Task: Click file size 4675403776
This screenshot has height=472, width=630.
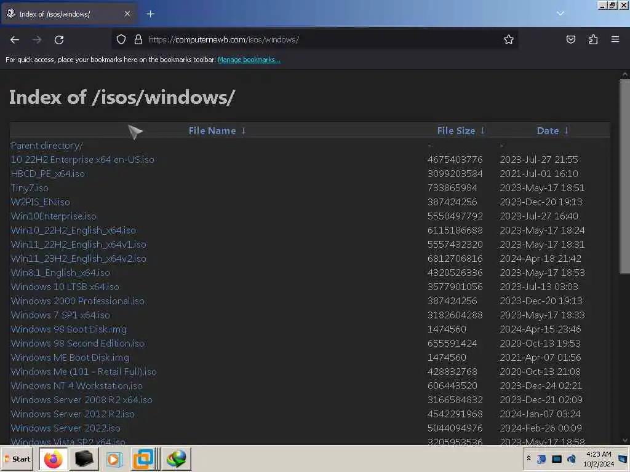Action: point(455,160)
